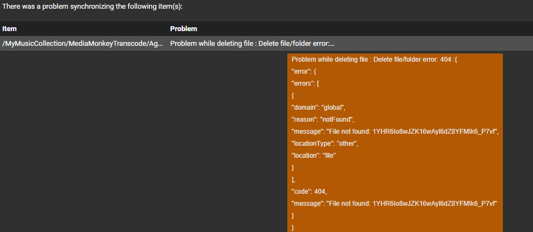Select the /MyMusicCollection/MediaMonkeyTranscode item row
533x232 pixels.
click(82, 44)
